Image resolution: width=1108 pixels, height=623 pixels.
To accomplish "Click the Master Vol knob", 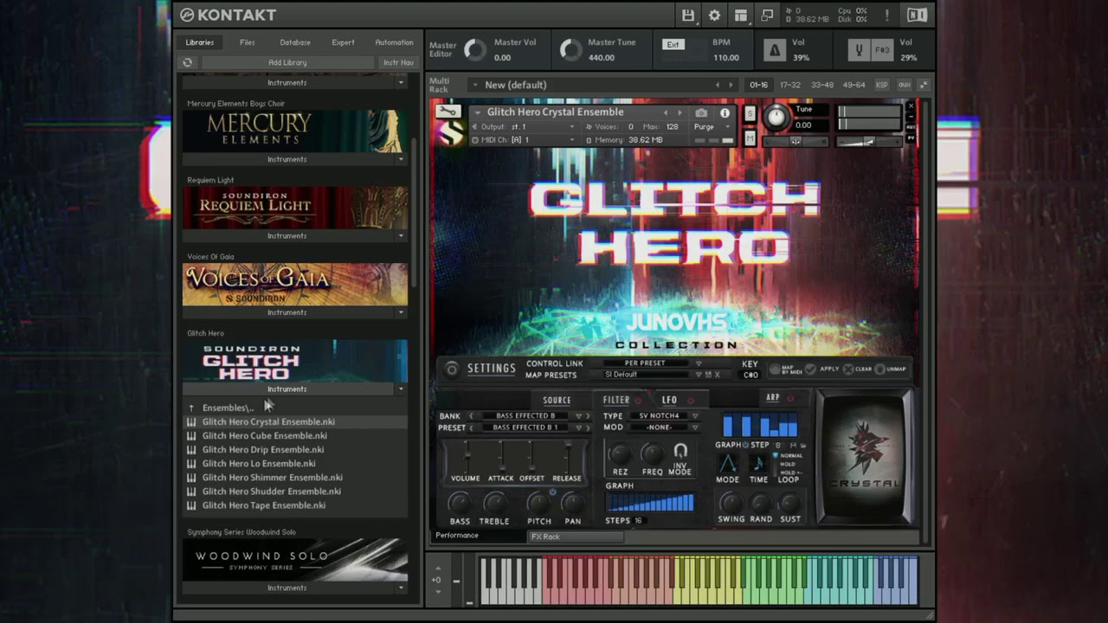I will coord(475,50).
